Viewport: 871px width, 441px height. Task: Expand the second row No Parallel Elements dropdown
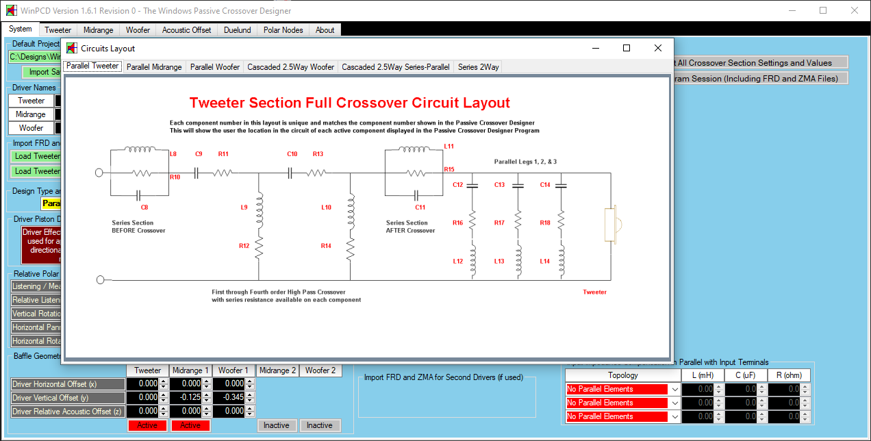point(674,403)
